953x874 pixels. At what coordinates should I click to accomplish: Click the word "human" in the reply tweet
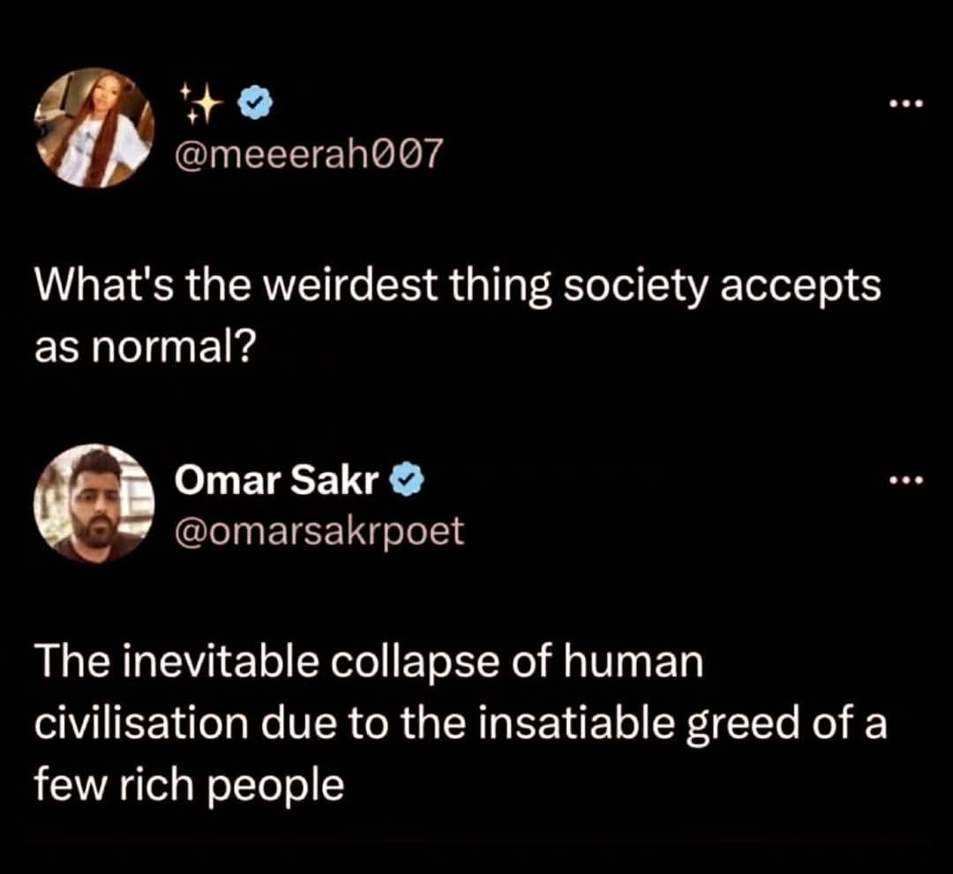click(x=634, y=661)
